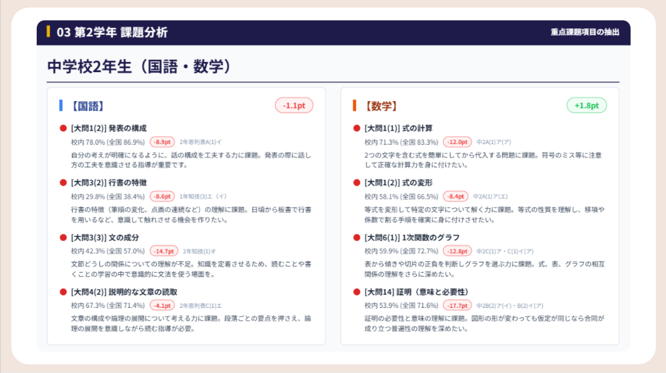Screen dimensions: 666x373
Task: Select description starting 行書の特徴（筆順の変化
Action: click(191, 215)
